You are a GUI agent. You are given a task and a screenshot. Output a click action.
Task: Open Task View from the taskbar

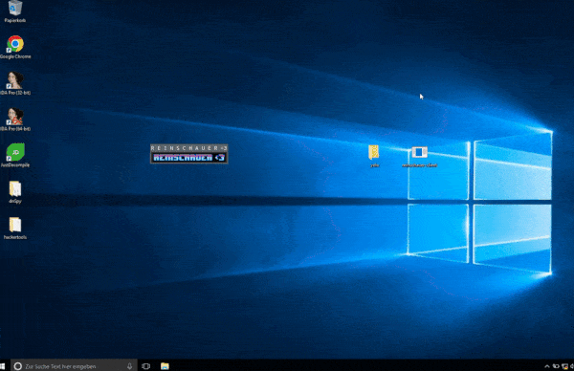click(x=145, y=366)
